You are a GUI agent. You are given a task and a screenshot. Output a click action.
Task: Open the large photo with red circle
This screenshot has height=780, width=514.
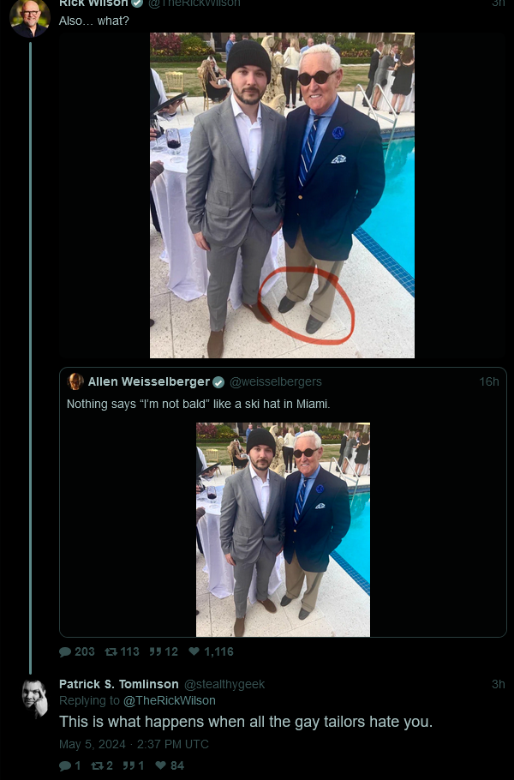[x=282, y=195]
